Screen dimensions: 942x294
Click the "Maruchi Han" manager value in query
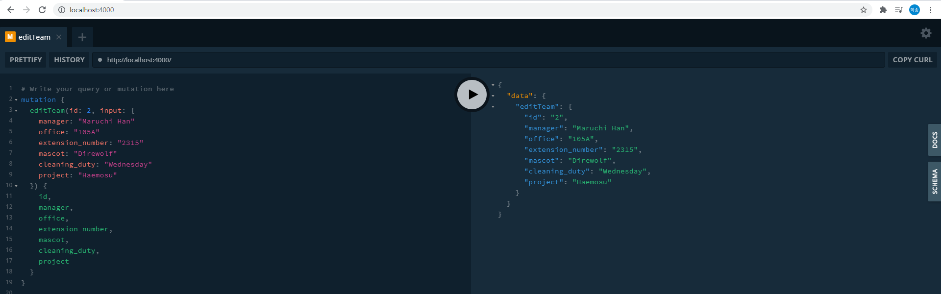[x=106, y=122]
